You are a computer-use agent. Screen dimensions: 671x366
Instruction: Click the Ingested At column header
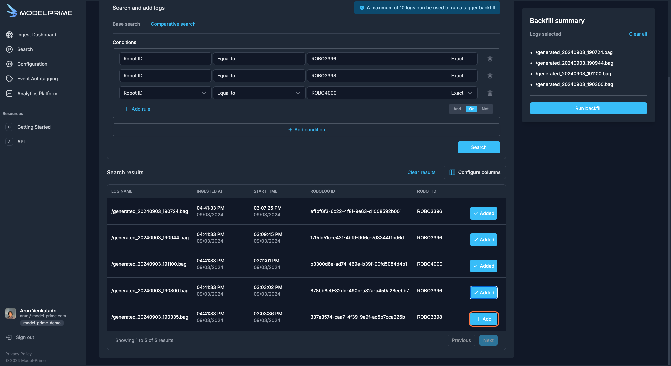click(x=210, y=191)
